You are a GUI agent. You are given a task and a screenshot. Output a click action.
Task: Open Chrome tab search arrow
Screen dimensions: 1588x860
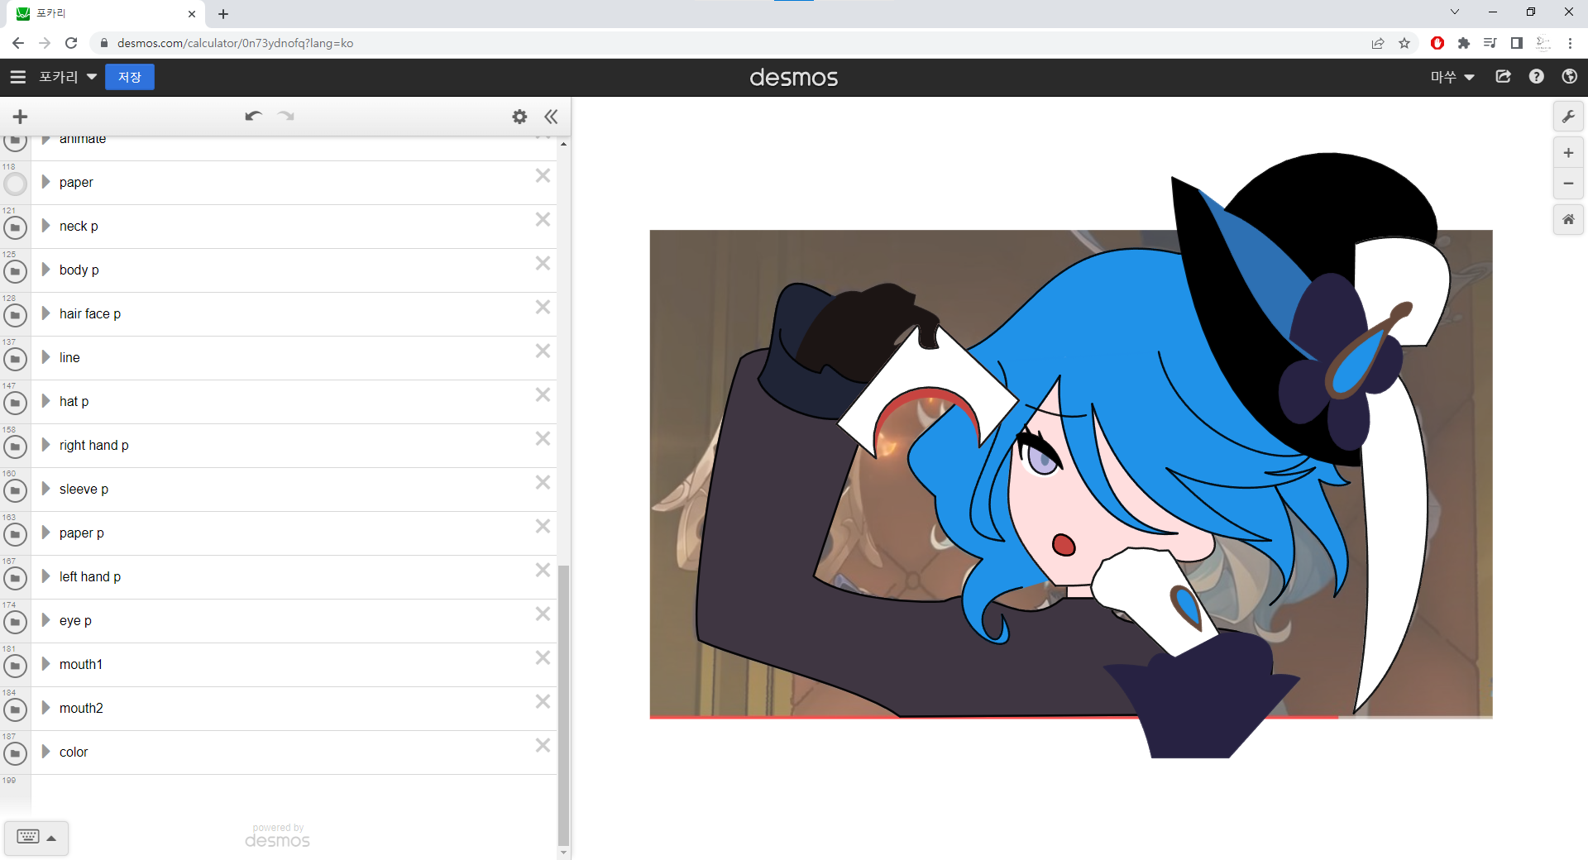click(x=1455, y=12)
